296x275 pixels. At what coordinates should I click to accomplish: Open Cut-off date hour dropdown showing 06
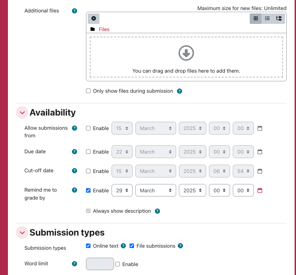tap(219, 171)
